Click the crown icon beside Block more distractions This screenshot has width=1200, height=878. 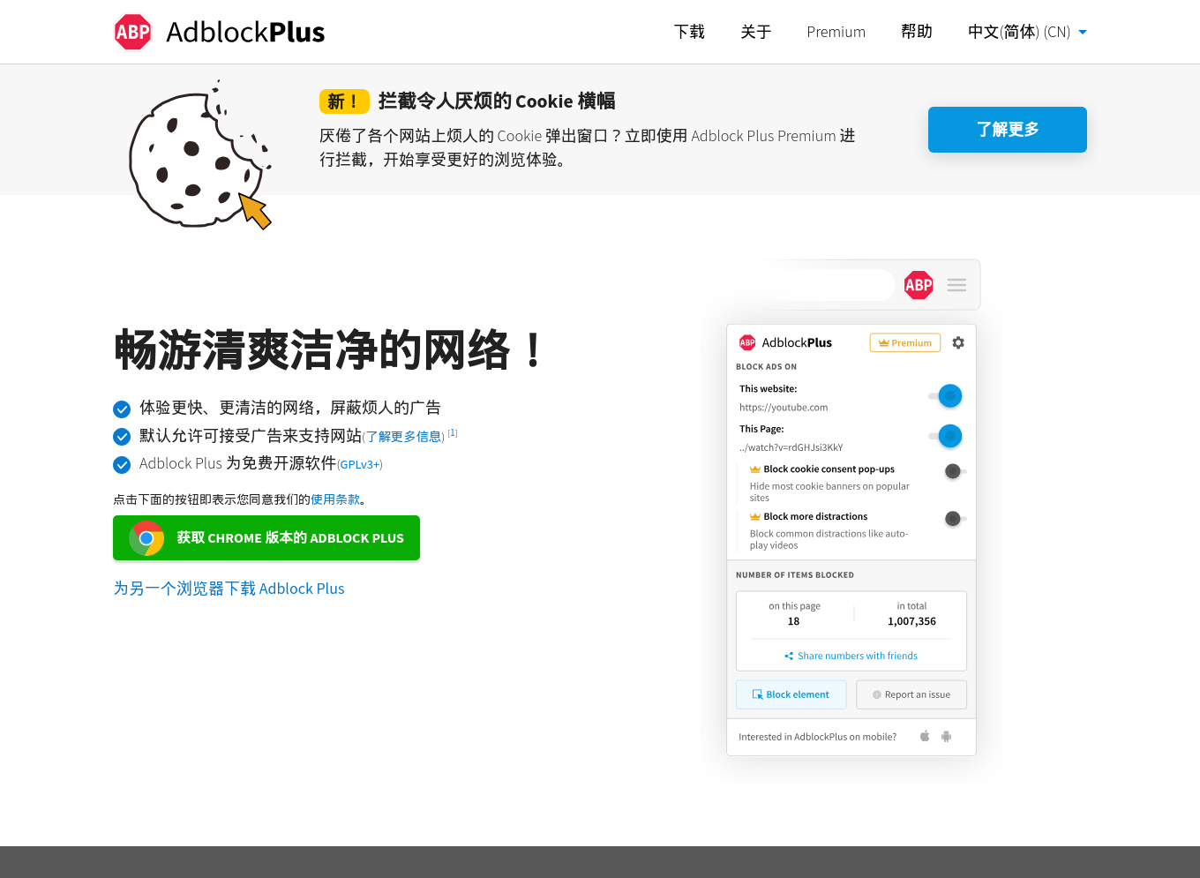click(755, 517)
